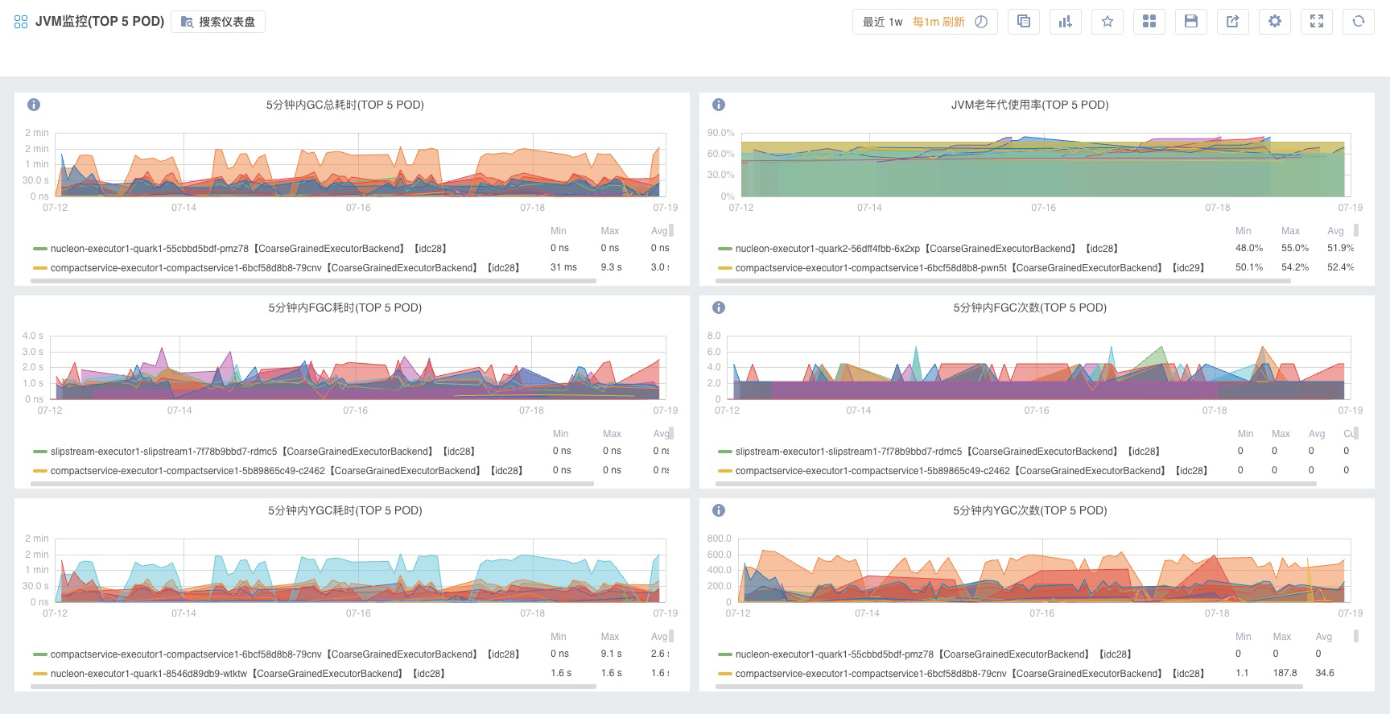This screenshot has height=714, width=1390.
Task: Click info icon on 5分钟内GC总耗时 panel
Action: (34, 105)
